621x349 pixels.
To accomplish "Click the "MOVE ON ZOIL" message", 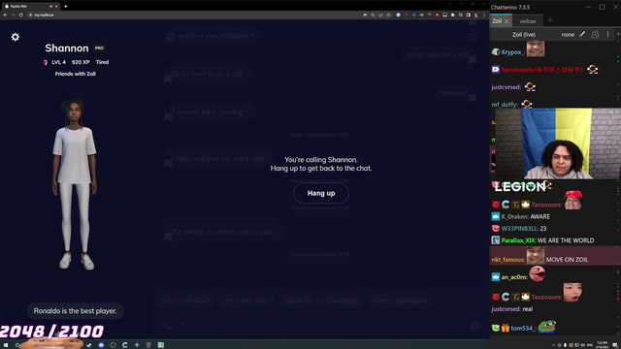I will click(567, 260).
